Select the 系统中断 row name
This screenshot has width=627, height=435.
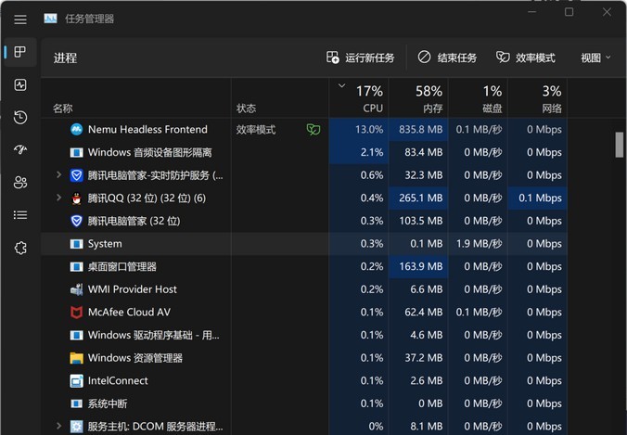(x=108, y=403)
